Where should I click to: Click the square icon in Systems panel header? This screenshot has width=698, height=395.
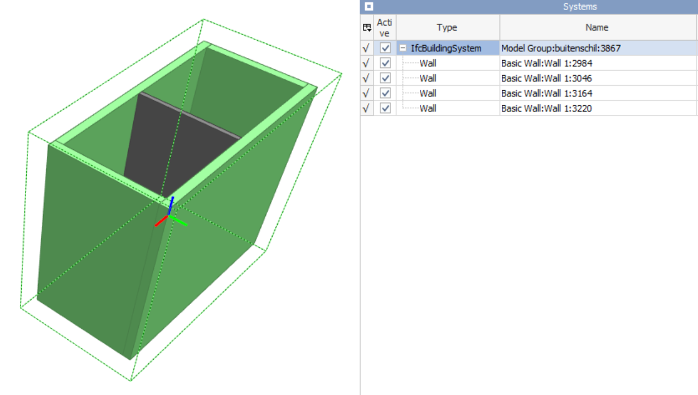(369, 7)
